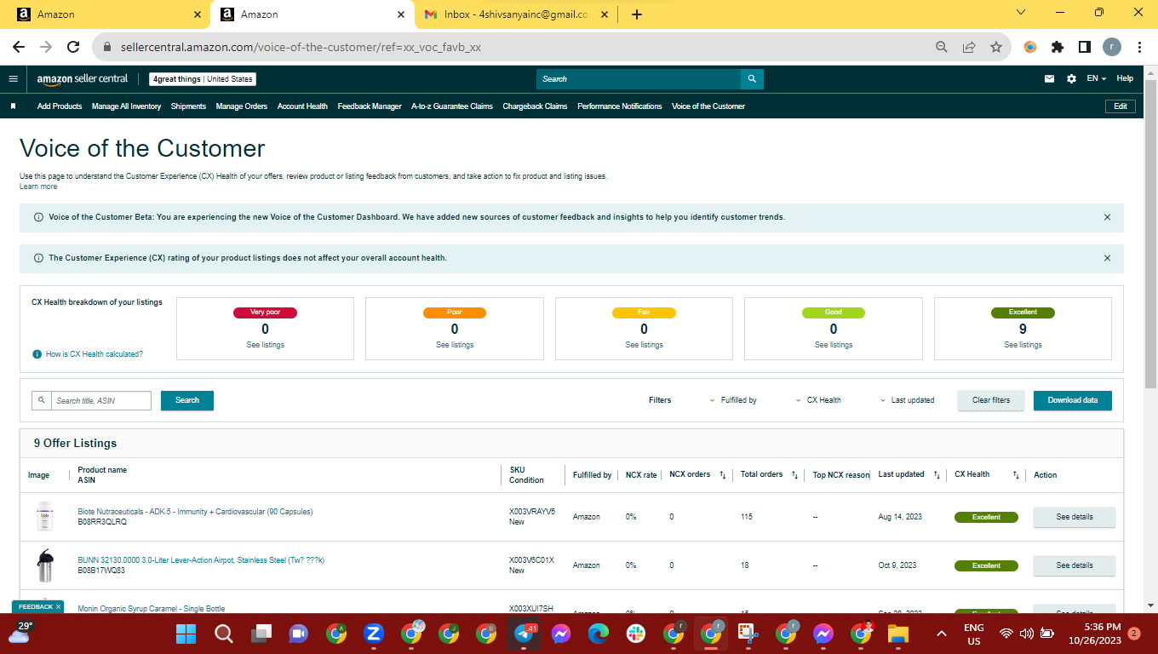This screenshot has width=1158, height=654.
Task: Click the info icon beside How is CX Health calculated
Action: pos(37,353)
